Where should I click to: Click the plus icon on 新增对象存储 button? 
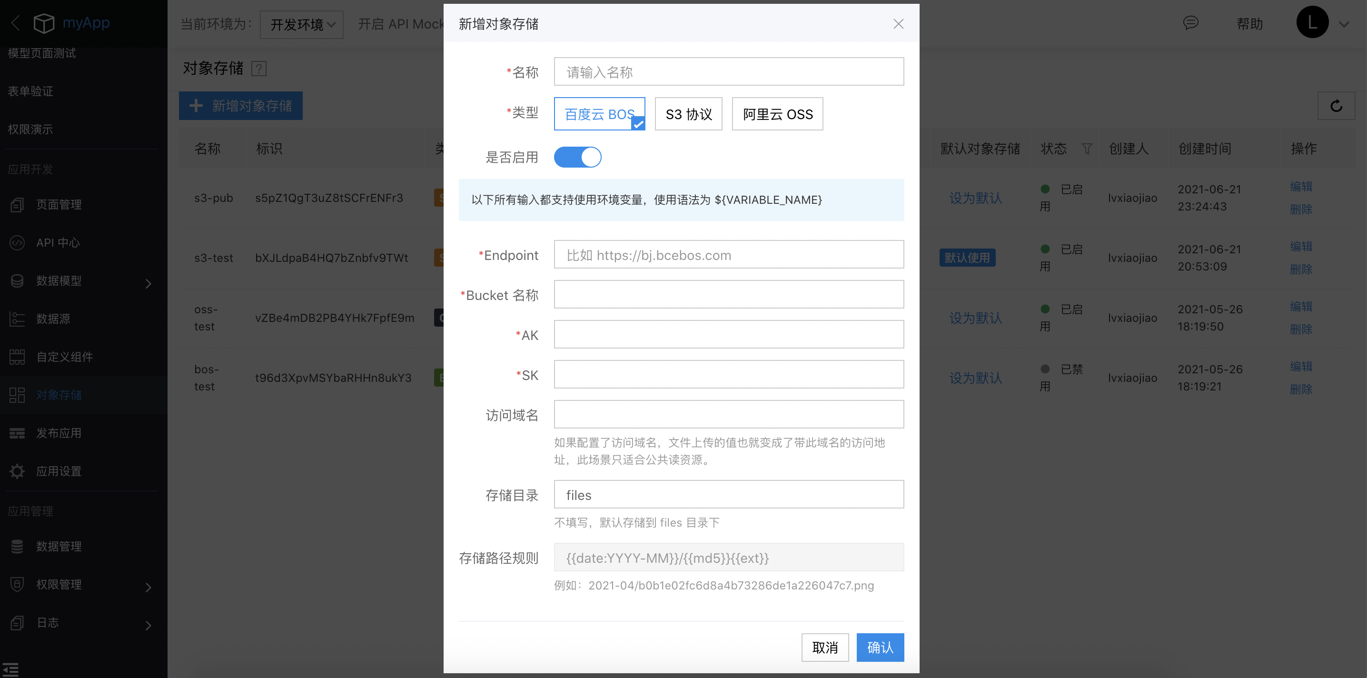pyautogui.click(x=196, y=106)
